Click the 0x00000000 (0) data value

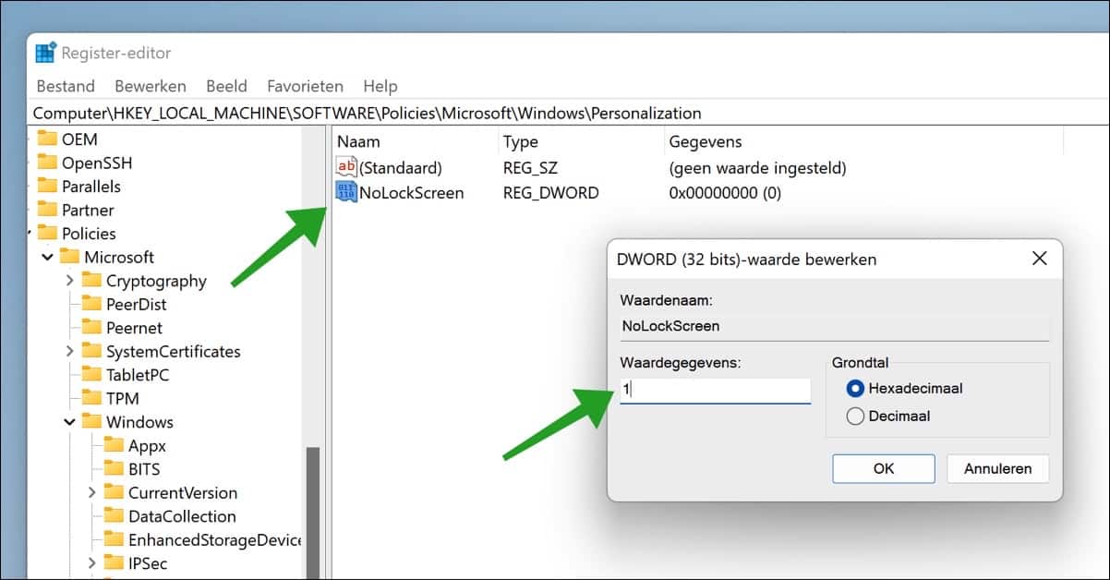tap(726, 193)
